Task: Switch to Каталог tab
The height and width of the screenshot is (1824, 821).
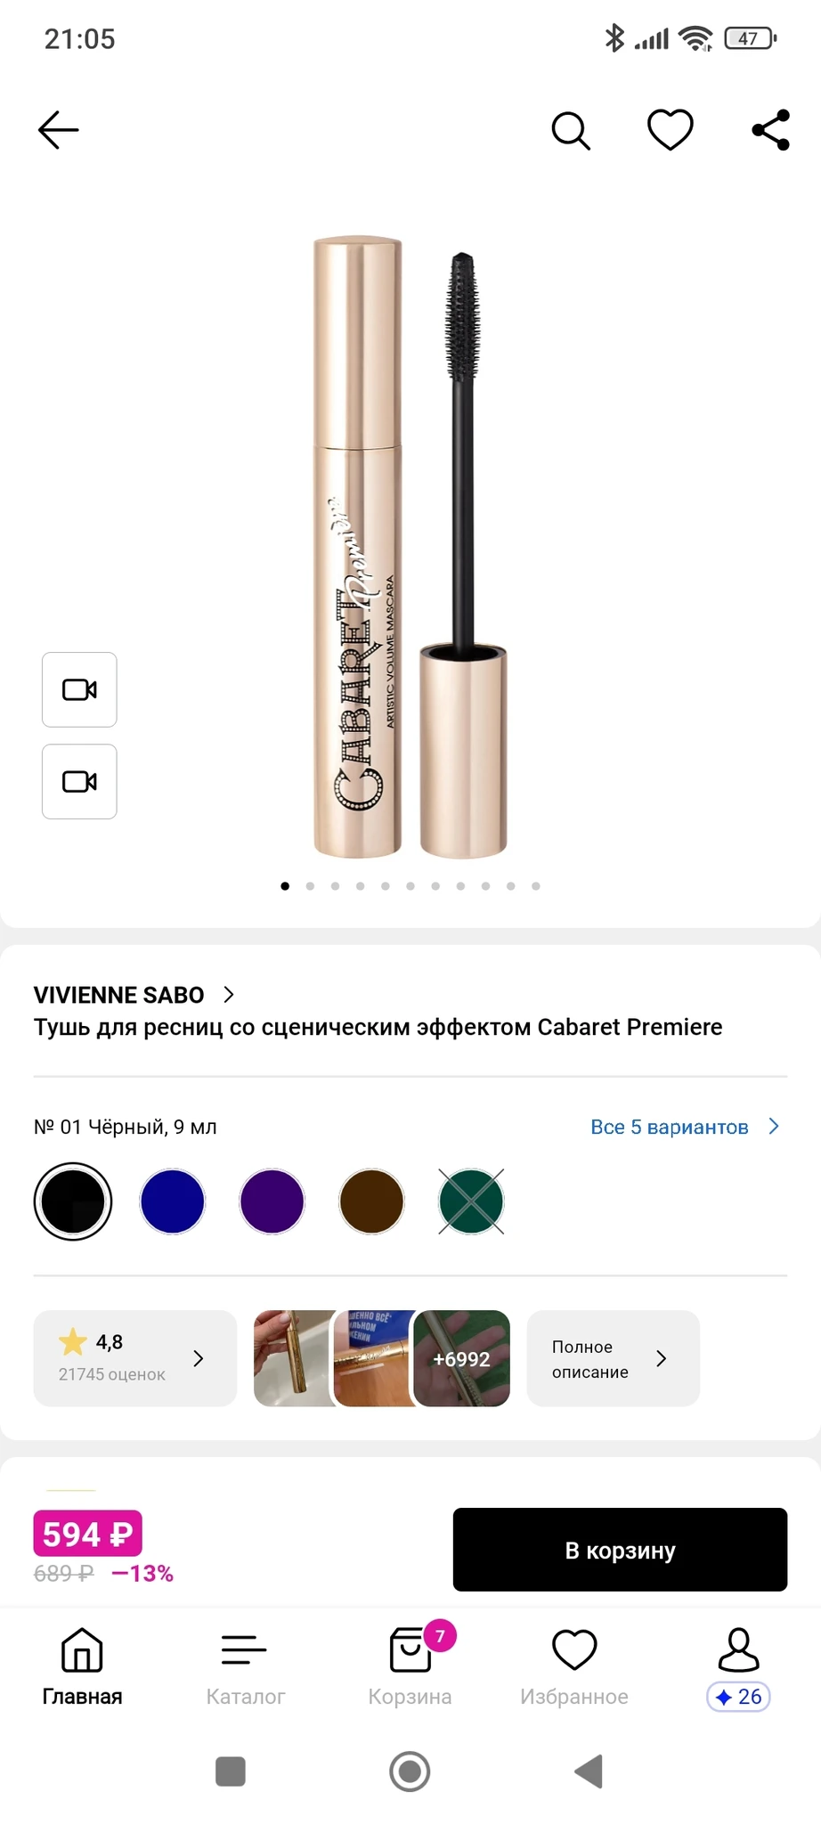Action: coord(245,1667)
